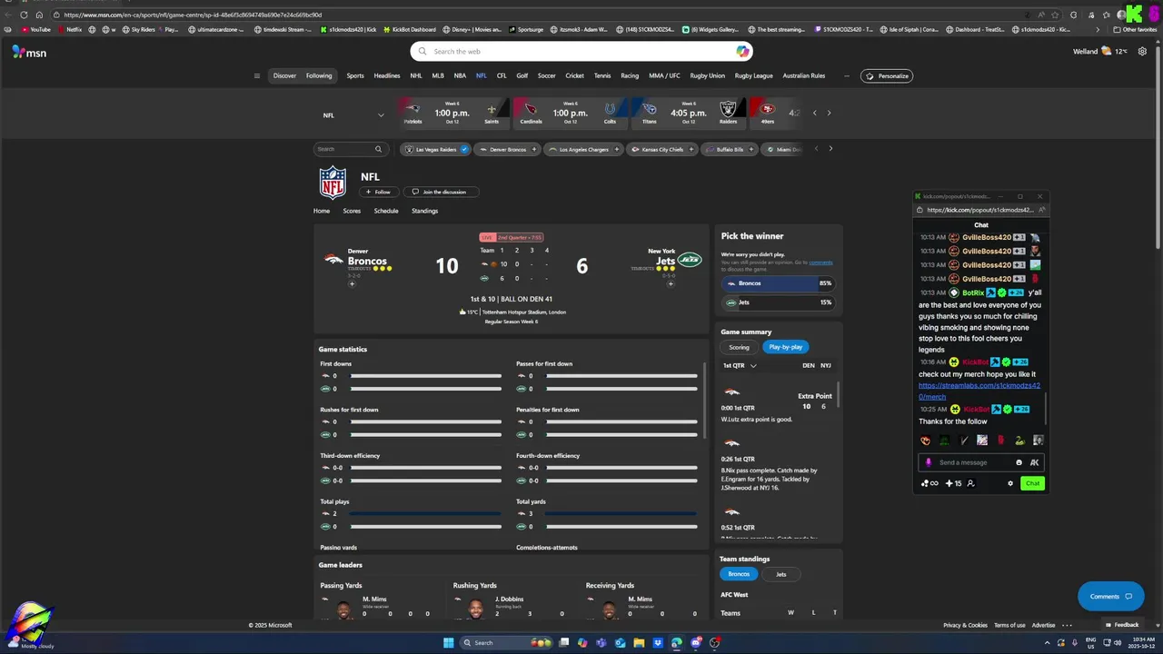
Task: Switch to the Schedule tab
Action: [386, 211]
